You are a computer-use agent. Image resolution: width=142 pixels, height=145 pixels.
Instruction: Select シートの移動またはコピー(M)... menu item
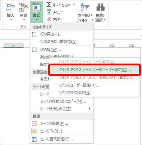[62, 101]
